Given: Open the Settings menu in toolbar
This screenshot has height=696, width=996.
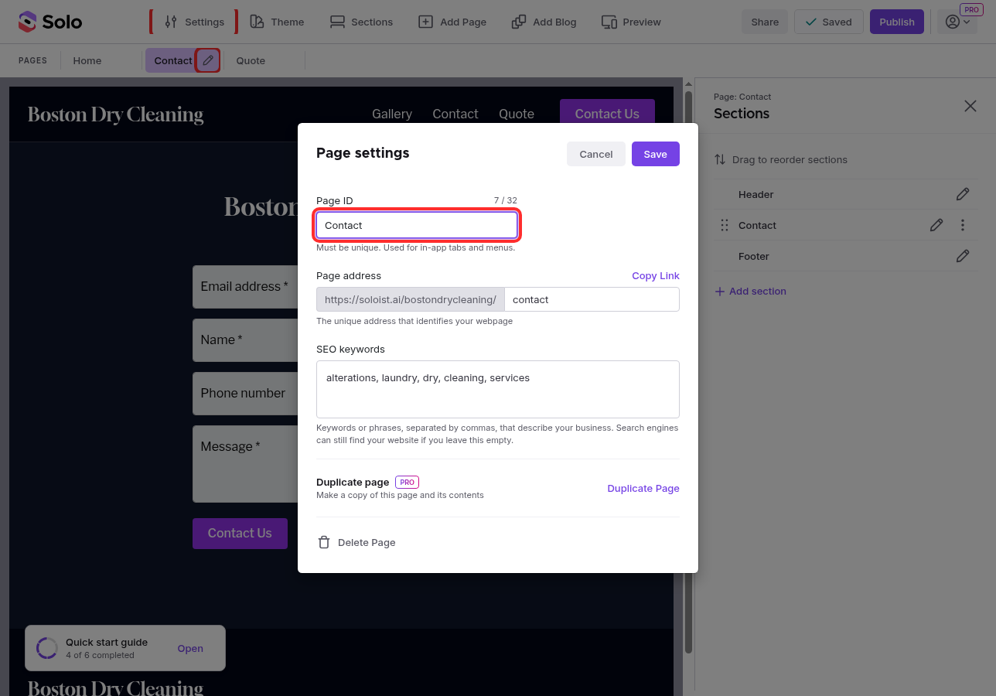Looking at the screenshot, I should click(x=194, y=22).
